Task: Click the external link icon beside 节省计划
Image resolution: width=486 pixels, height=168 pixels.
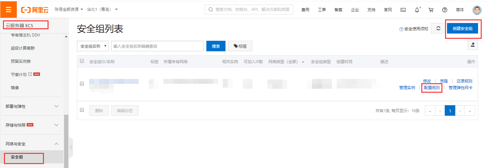Action: tap(30, 74)
